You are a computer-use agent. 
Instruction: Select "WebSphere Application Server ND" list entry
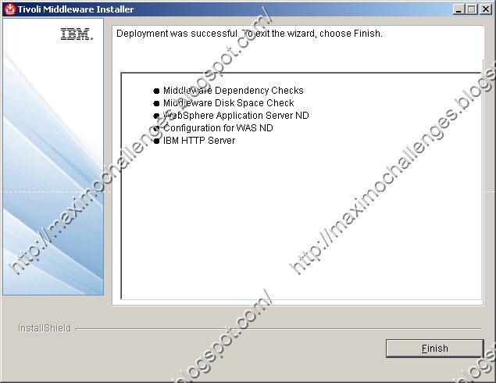click(236, 115)
